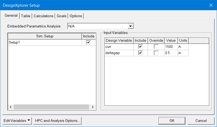Select the curr design variable cell
Screen dimensions: 217x127
(x=119, y=47)
